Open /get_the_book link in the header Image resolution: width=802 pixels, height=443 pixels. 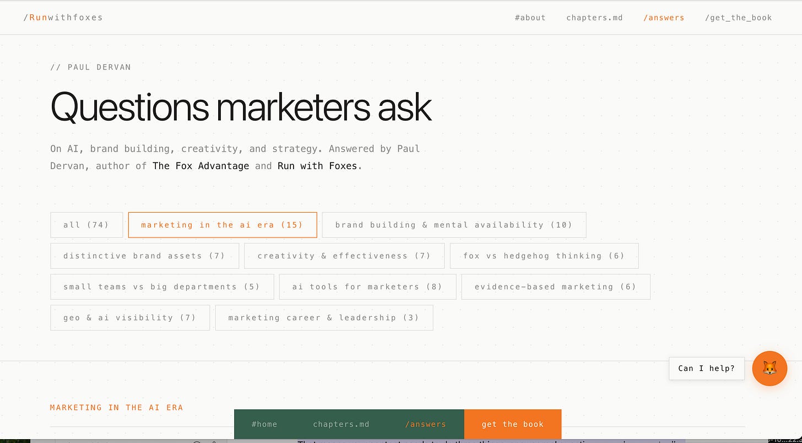click(x=739, y=18)
